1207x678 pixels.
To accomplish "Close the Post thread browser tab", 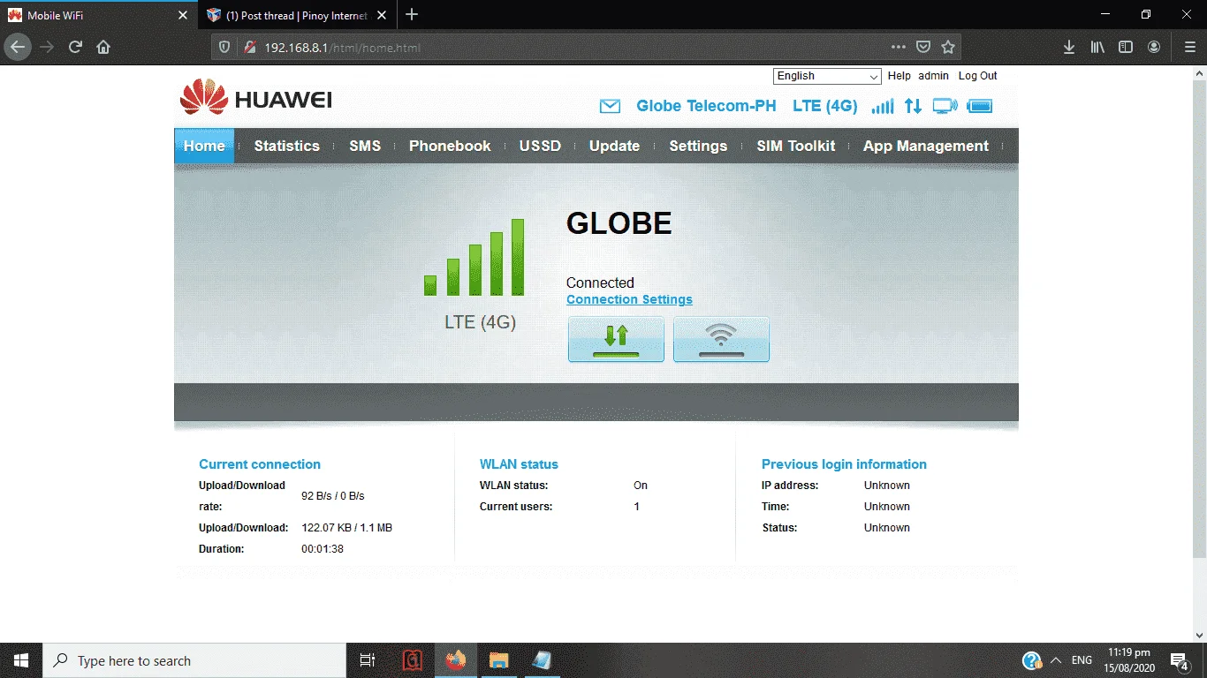I will pos(382,15).
